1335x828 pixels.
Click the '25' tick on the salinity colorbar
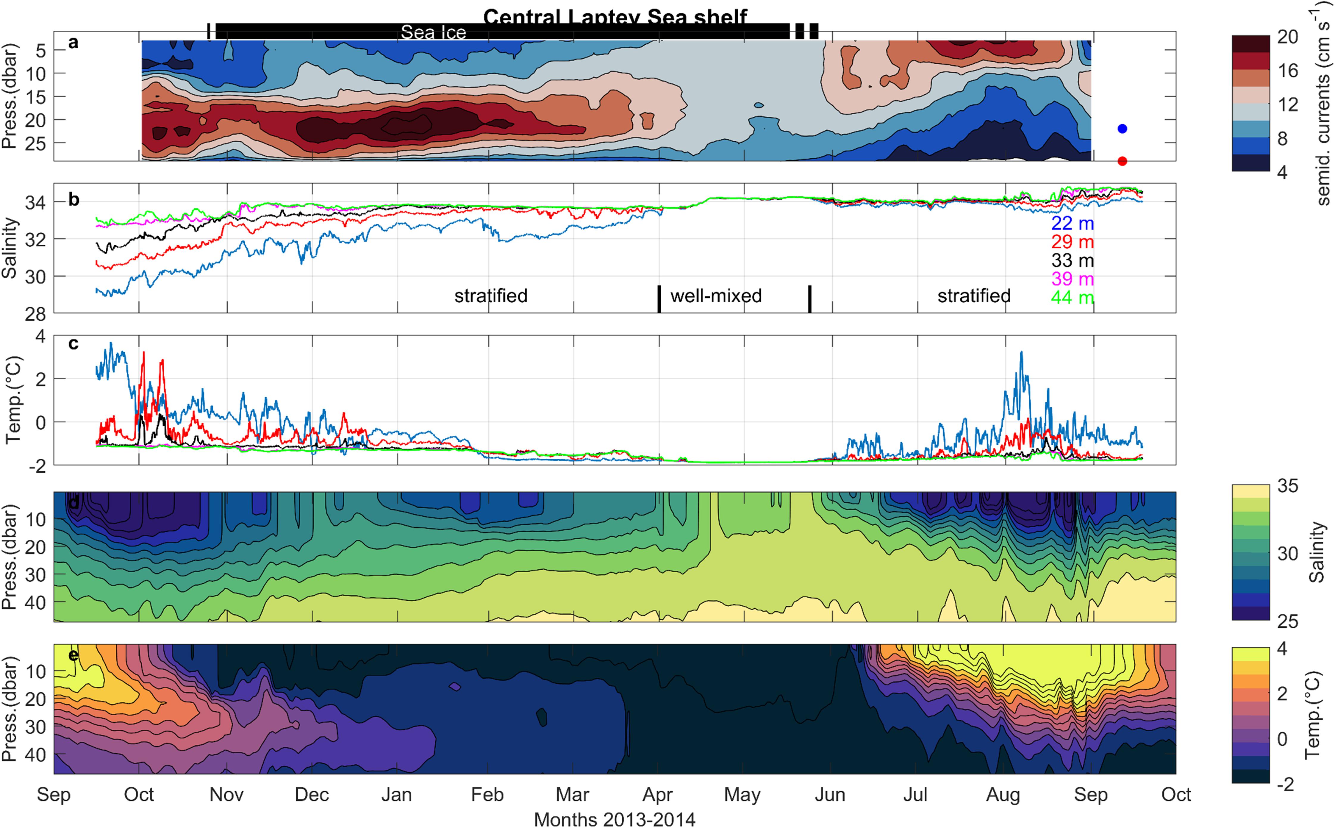(x=1287, y=621)
